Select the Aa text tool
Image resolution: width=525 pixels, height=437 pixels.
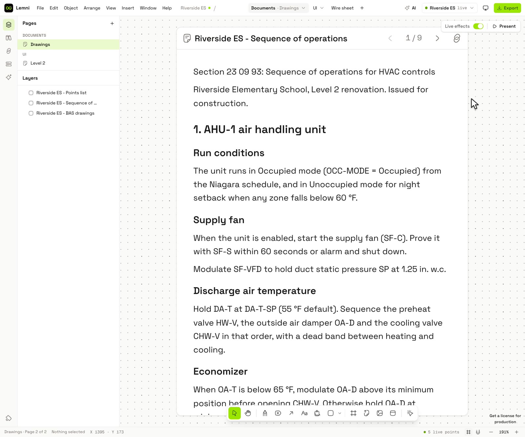[x=304, y=413]
